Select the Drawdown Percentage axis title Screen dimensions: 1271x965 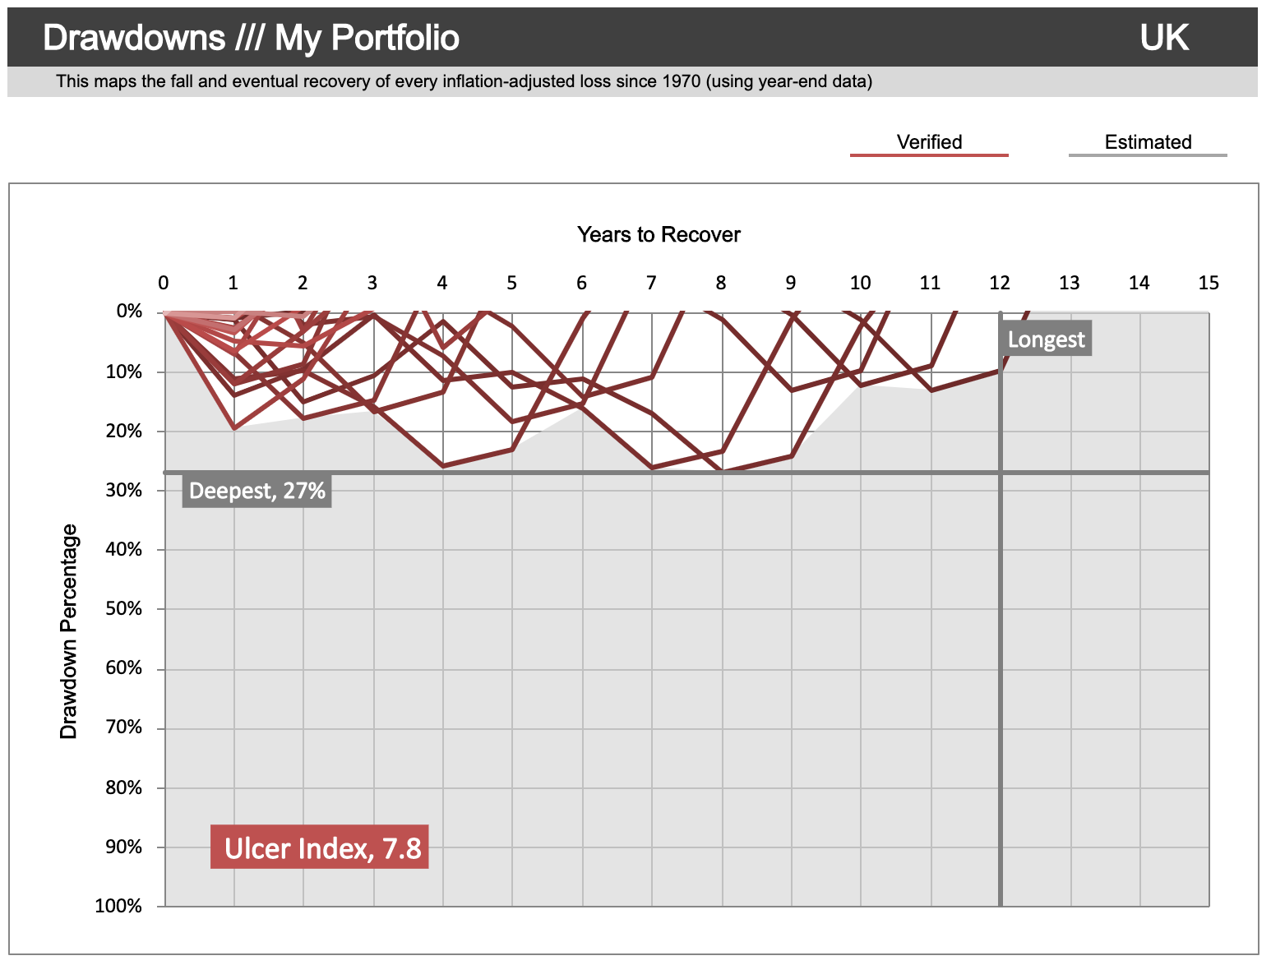coord(69,631)
